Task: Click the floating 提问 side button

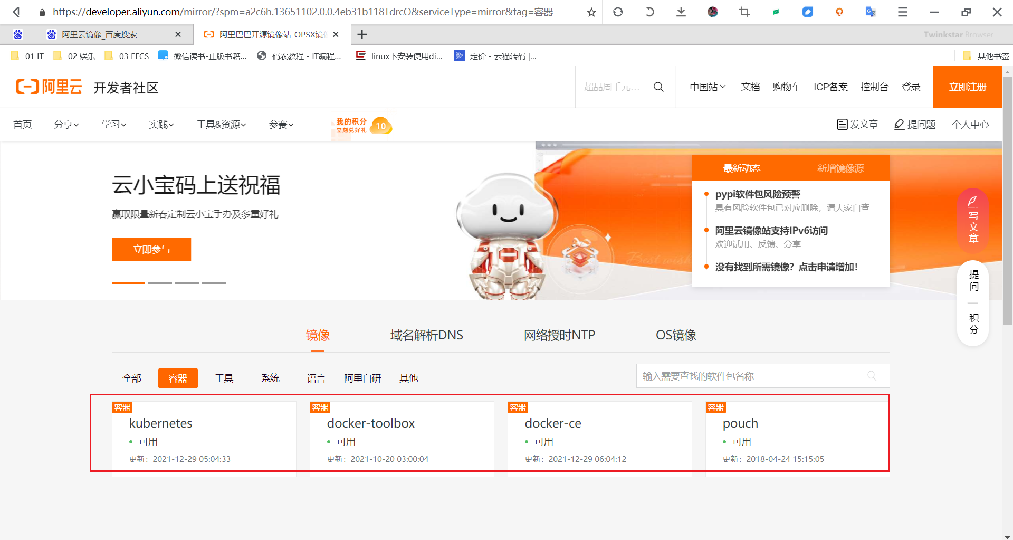Action: tap(973, 281)
